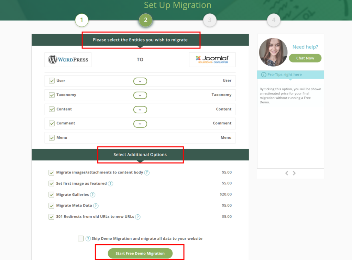Image resolution: width=352 pixels, height=260 pixels.
Task: Uncheck the User entity checkbox
Action: pyautogui.click(x=52, y=81)
